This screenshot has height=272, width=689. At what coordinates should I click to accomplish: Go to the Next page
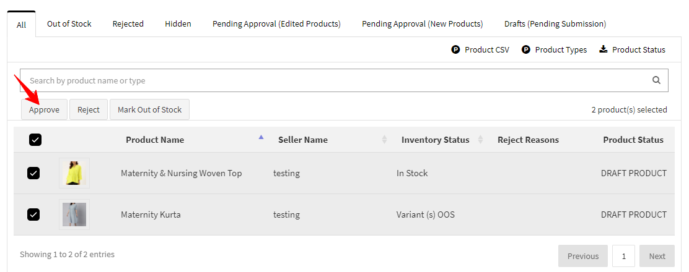(657, 256)
